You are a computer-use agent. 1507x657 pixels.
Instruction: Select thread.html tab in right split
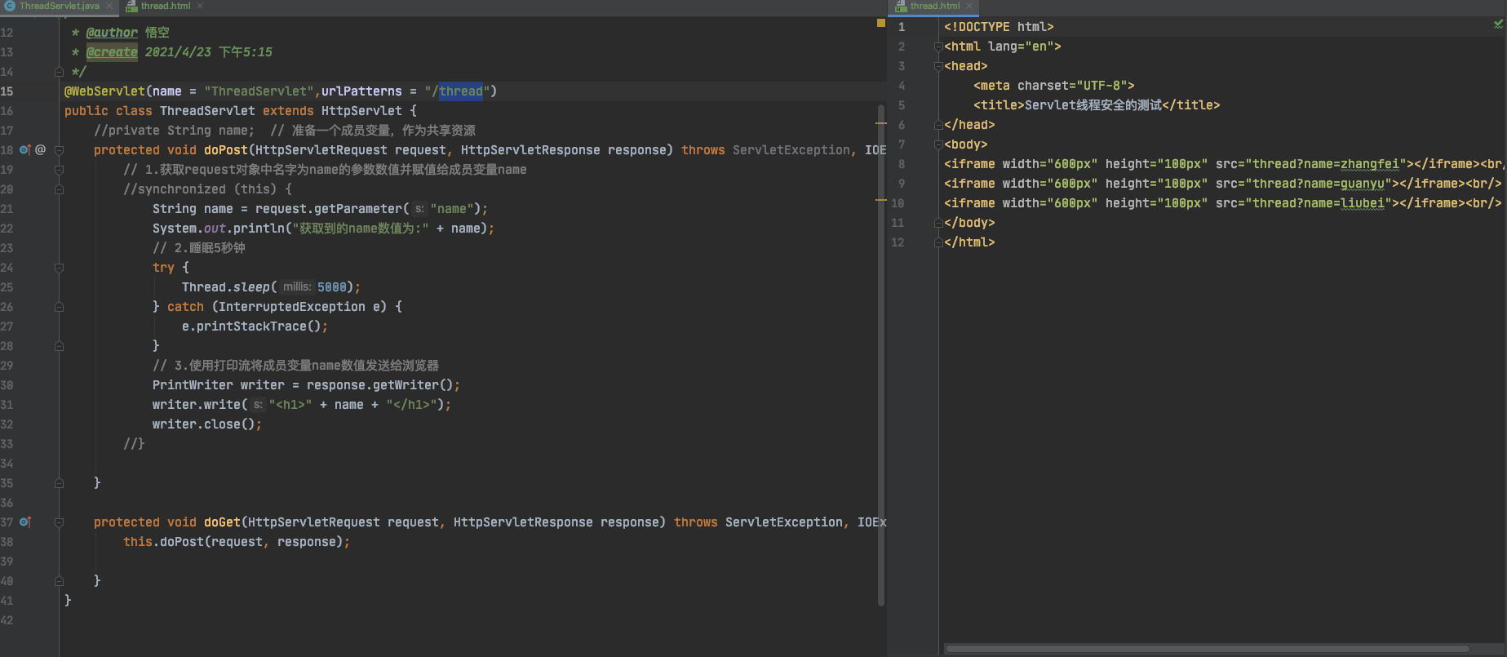tap(935, 6)
